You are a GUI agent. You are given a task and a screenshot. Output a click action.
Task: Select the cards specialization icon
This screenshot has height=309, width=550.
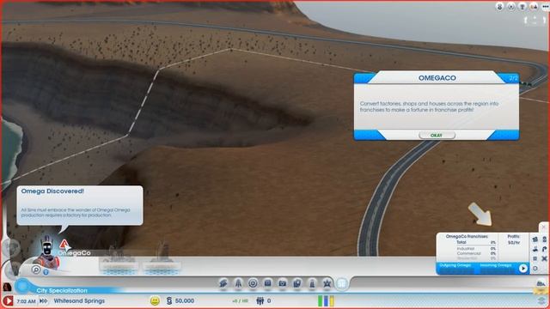[297, 283]
